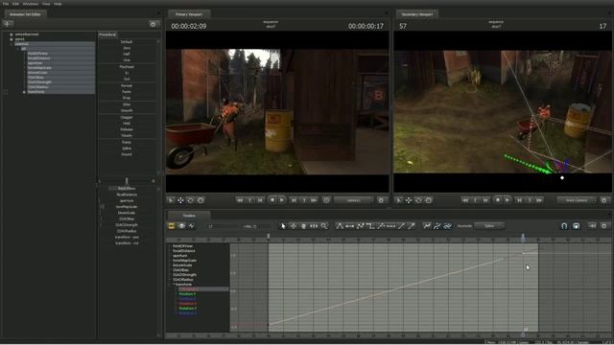Select primary viewport screen manipulator

(201, 200)
